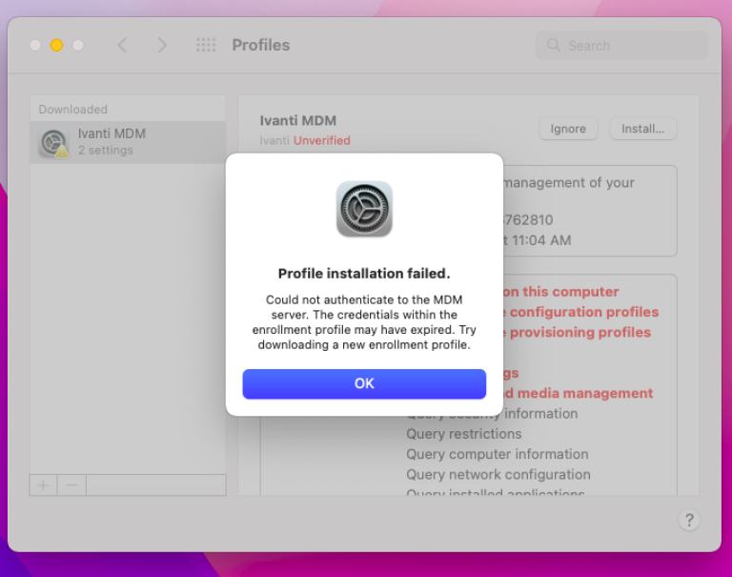Click the yellow warning badge on the profile icon
The width and height of the screenshot is (732, 577).
tap(62, 152)
